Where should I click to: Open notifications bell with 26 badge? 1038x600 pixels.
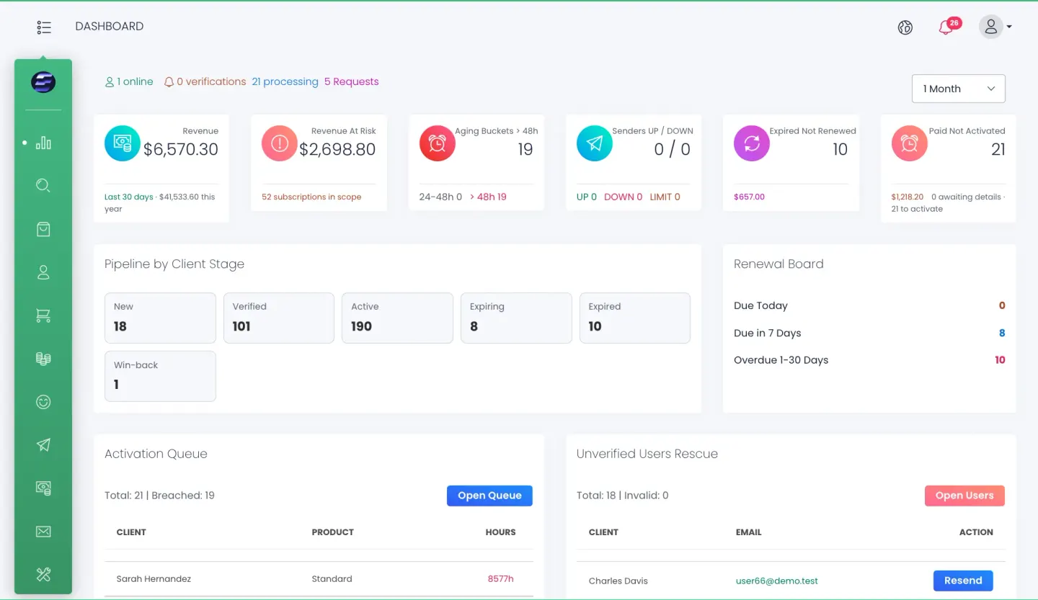949,27
